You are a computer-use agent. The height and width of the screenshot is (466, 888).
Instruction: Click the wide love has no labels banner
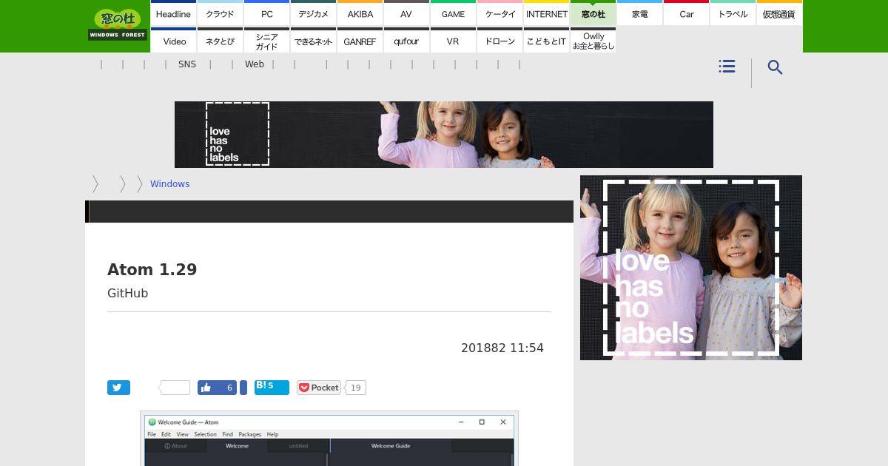click(444, 135)
